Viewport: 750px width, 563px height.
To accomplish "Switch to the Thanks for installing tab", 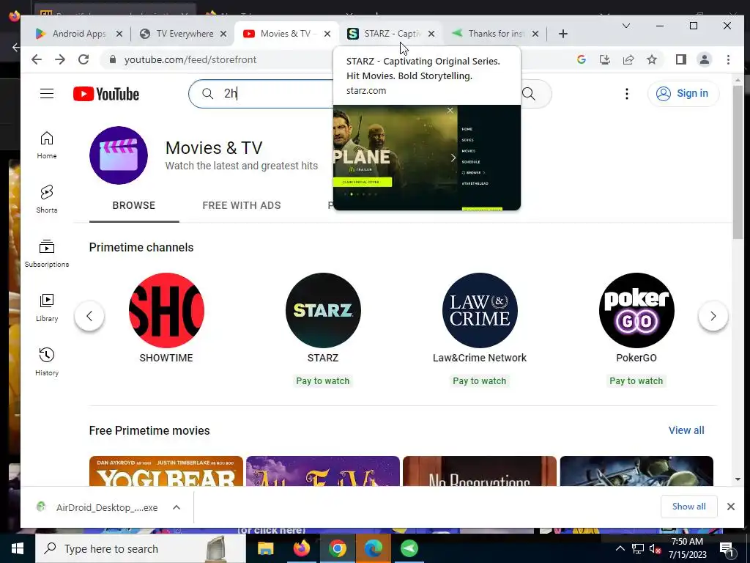I will click(x=496, y=34).
